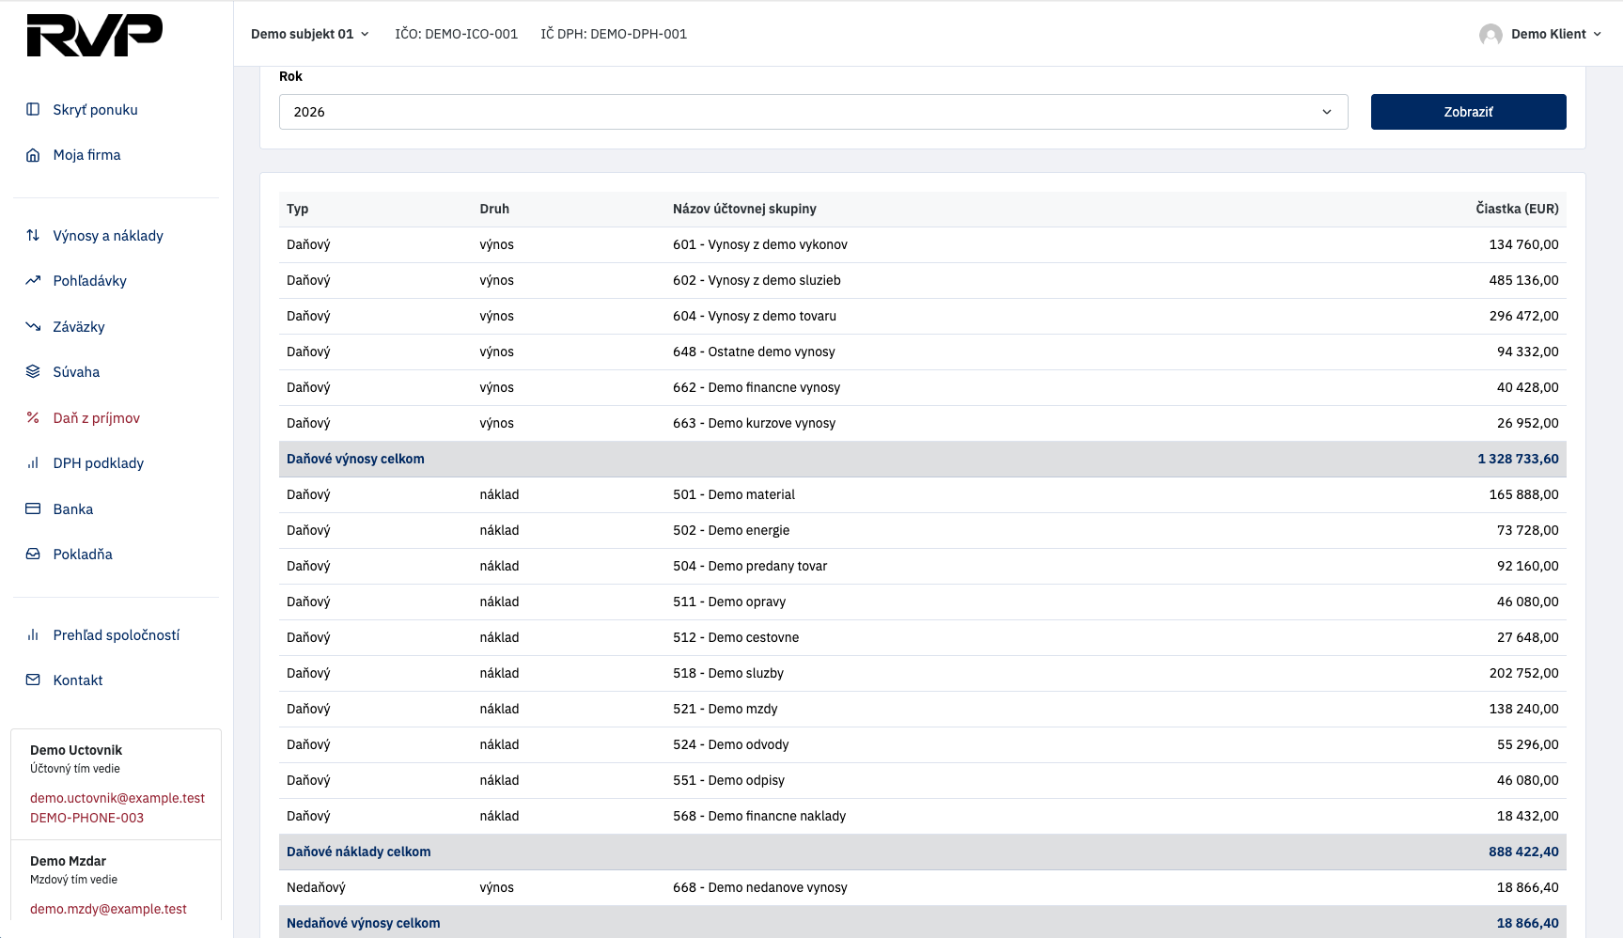This screenshot has width=1623, height=938.
Task: Click the Zobraziť button
Action: [1468, 112]
